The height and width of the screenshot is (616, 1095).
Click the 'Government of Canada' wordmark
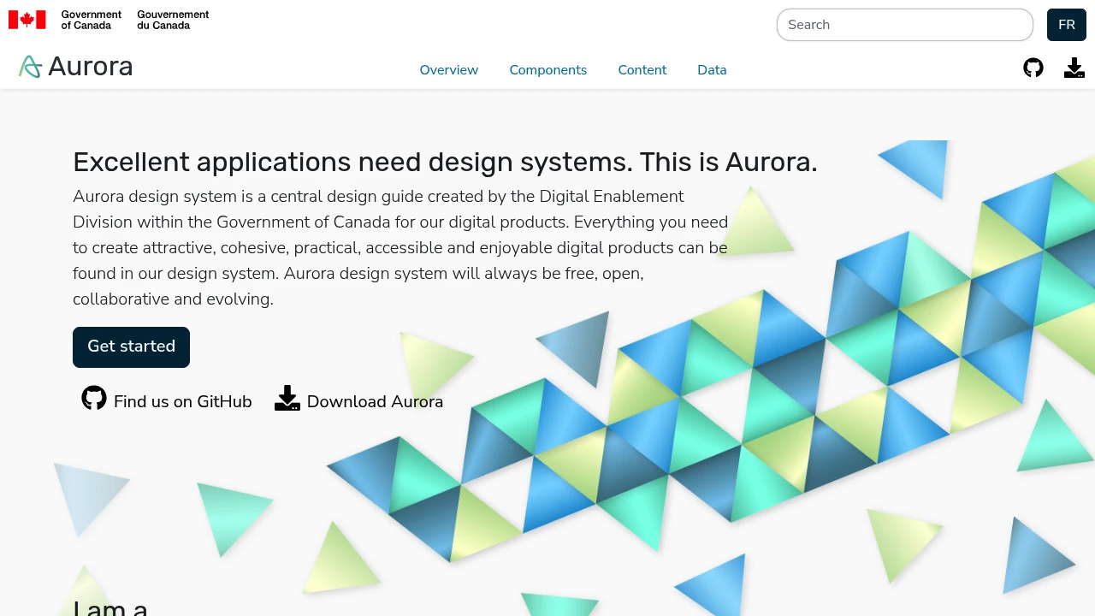point(91,20)
